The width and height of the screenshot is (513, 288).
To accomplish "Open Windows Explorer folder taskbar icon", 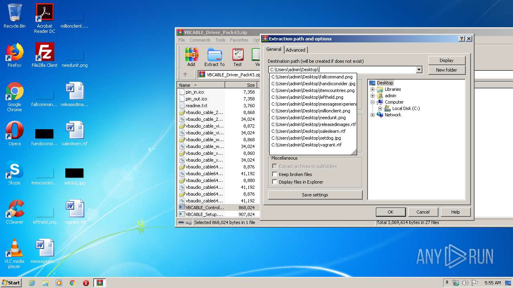I will coord(45,283).
